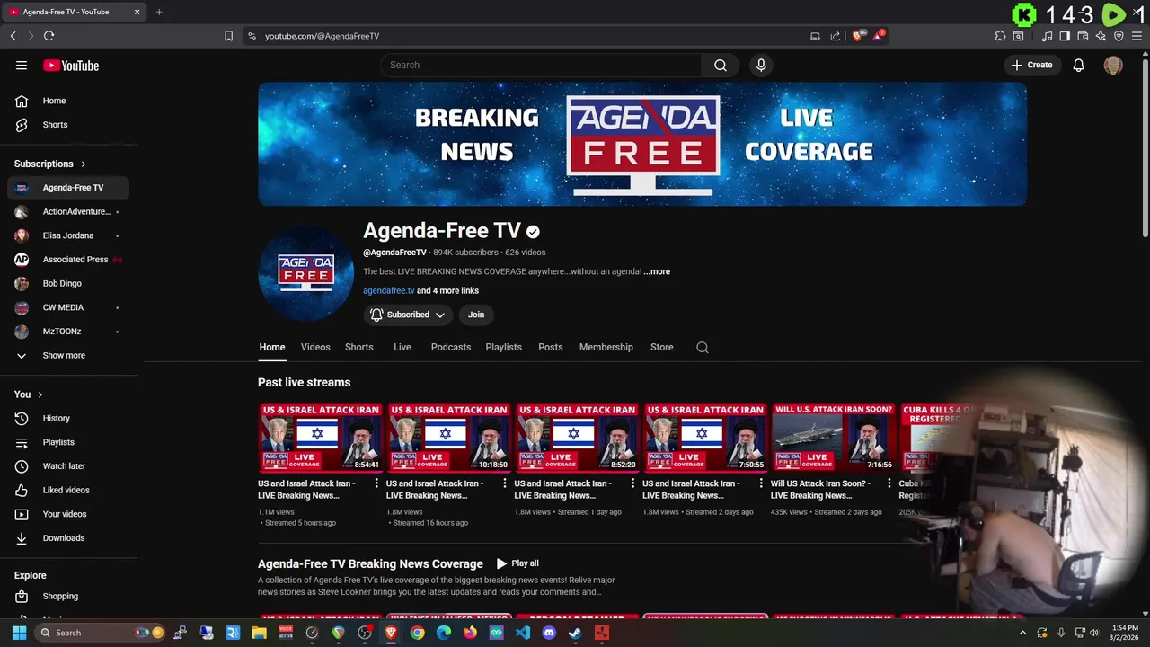Open Firefox from the taskbar
The image size is (1150, 647).
coord(470,633)
